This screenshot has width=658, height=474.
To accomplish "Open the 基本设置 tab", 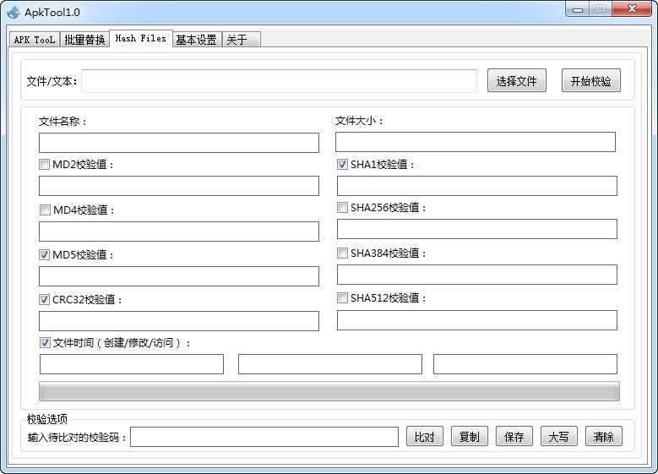I will pos(197,40).
